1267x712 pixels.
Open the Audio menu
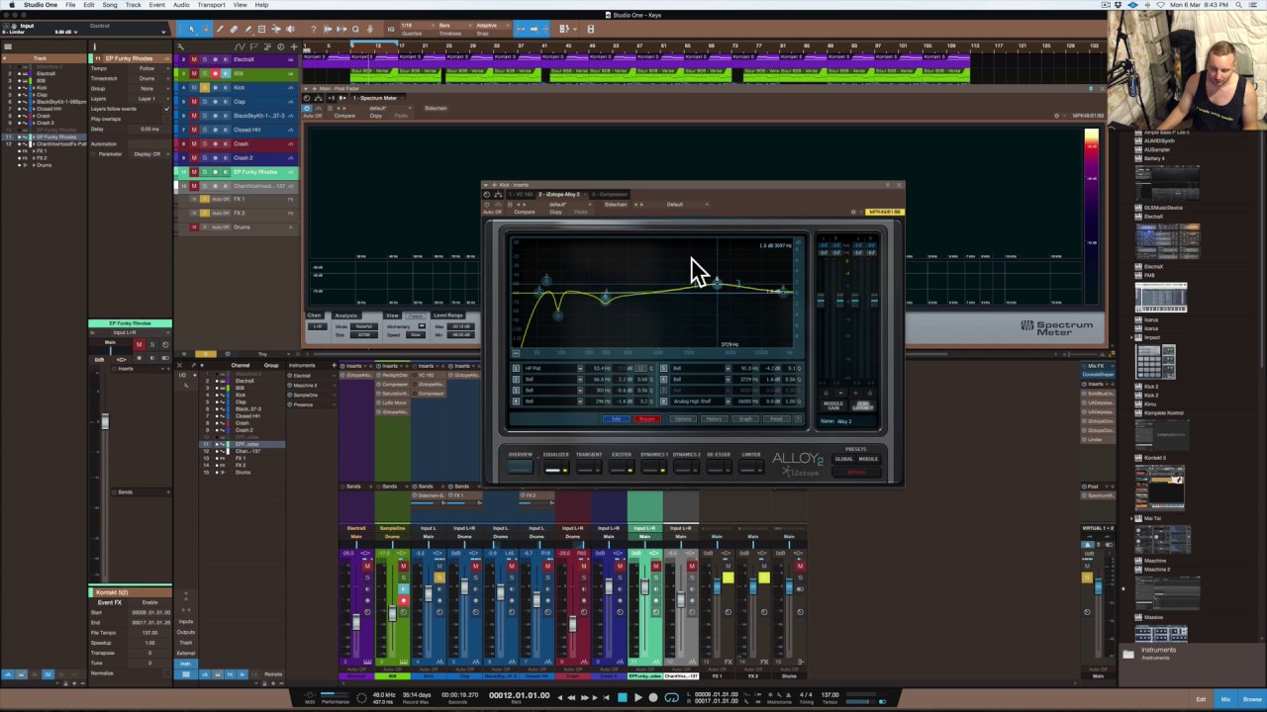(181, 5)
